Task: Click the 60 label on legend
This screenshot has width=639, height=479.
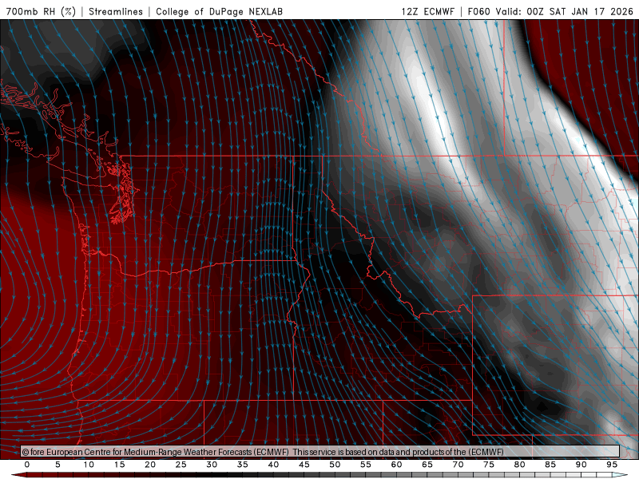Action: [396, 465]
